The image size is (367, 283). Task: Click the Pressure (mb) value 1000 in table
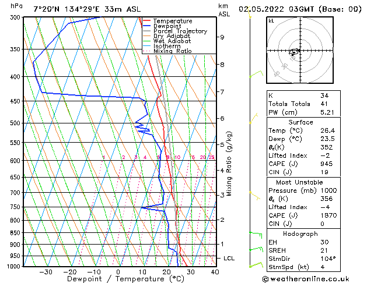329,190
